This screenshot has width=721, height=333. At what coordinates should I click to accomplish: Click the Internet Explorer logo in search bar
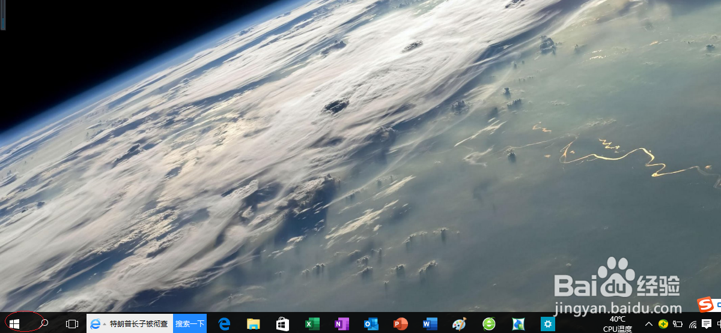[95, 324]
